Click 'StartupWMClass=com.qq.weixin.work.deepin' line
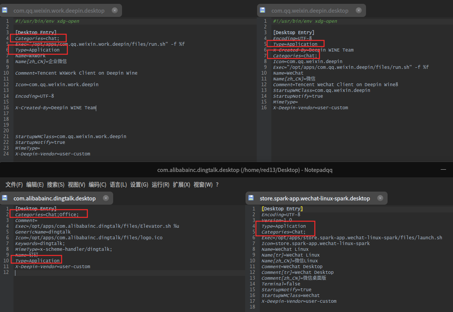 click(71, 136)
